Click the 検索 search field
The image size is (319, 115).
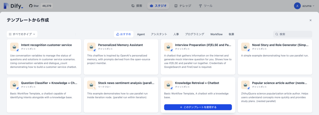click(x=293, y=34)
